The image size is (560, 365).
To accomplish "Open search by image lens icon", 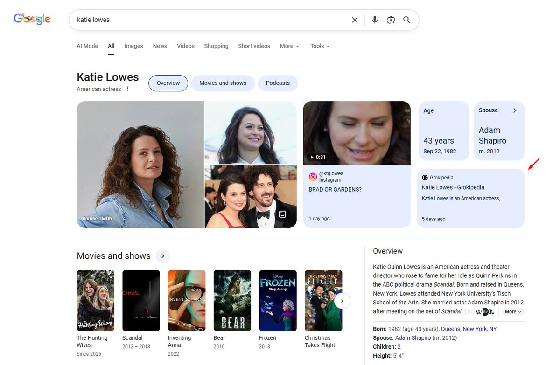I will (391, 20).
